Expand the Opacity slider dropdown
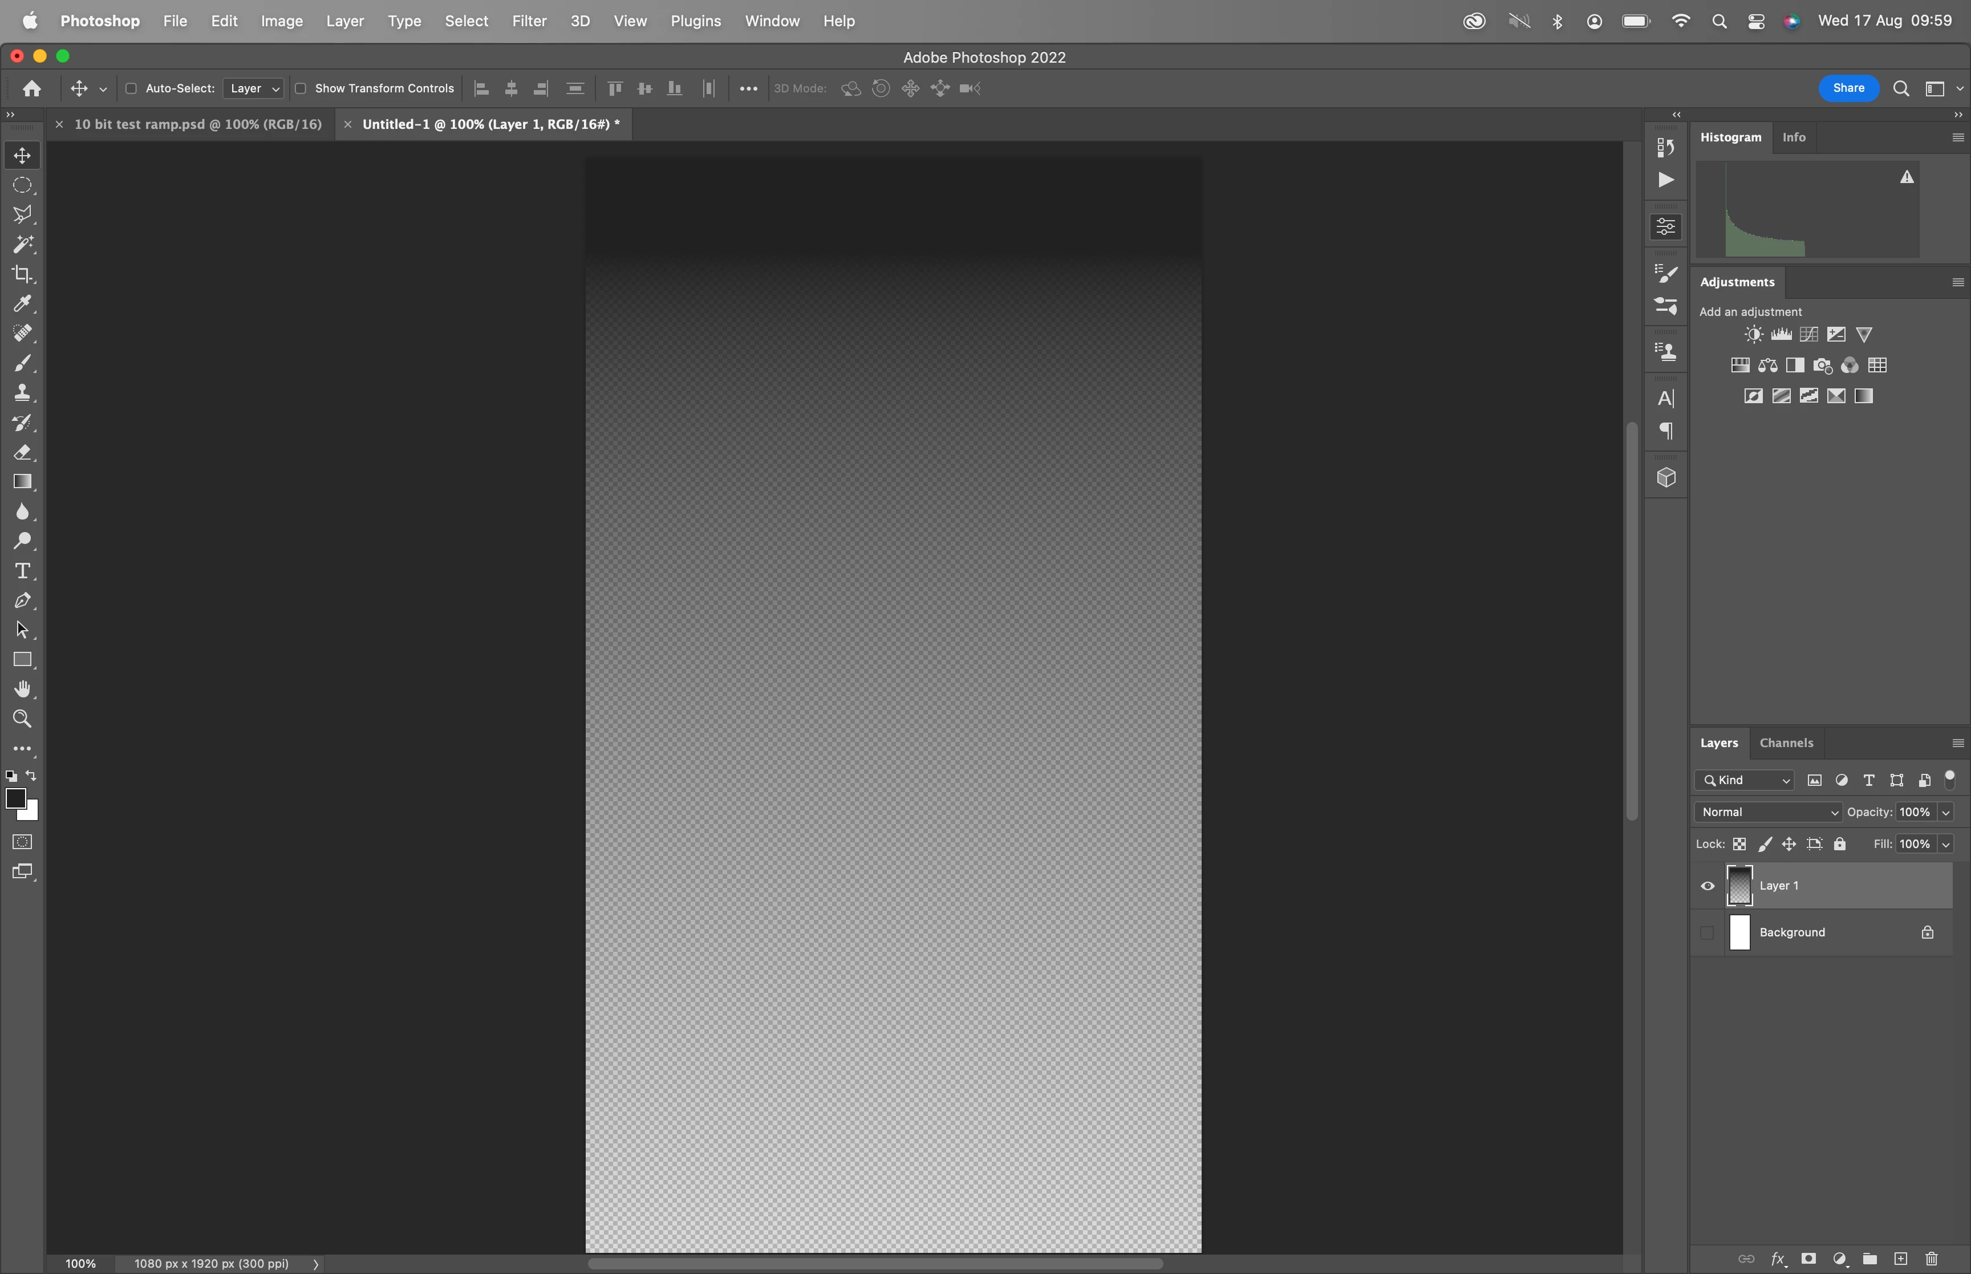 click(1945, 812)
